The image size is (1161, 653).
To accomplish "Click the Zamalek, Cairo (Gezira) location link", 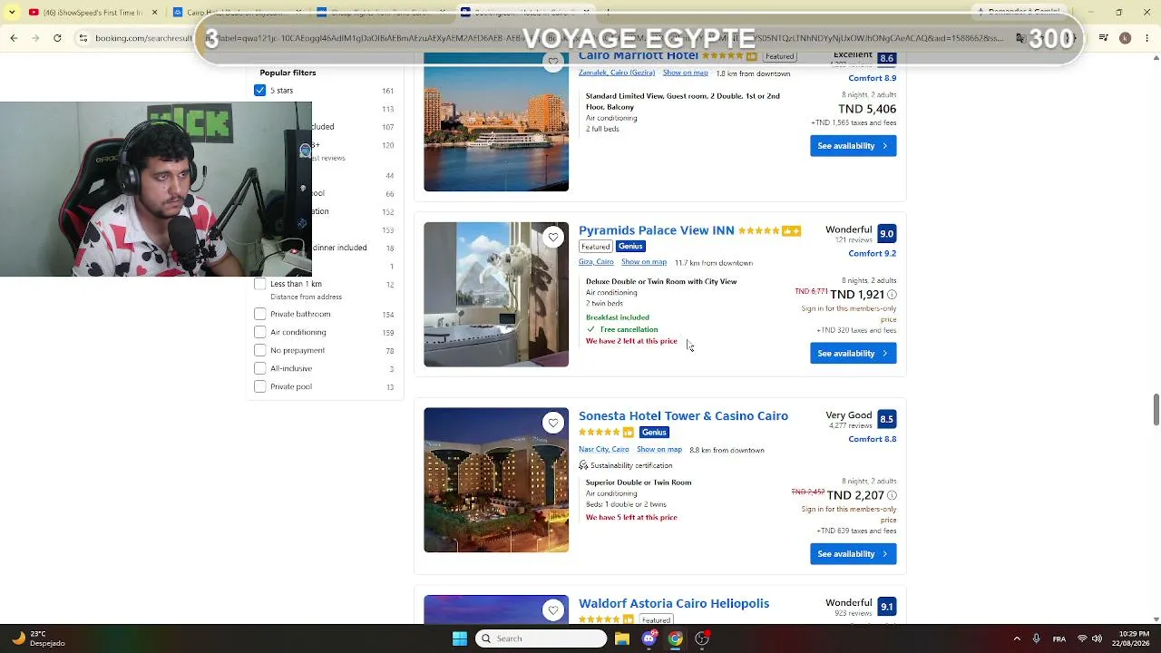I will click(x=617, y=73).
